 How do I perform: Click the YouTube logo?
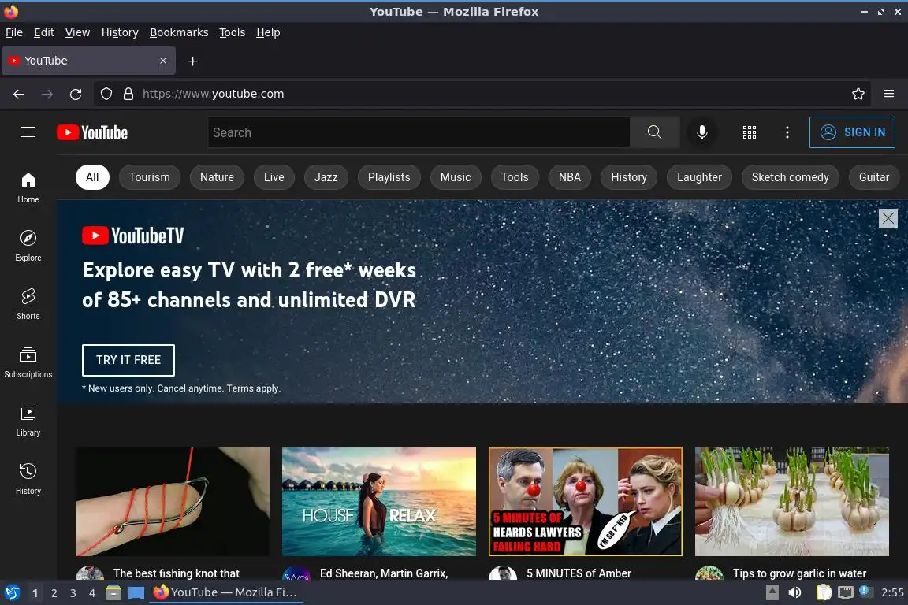tap(92, 132)
